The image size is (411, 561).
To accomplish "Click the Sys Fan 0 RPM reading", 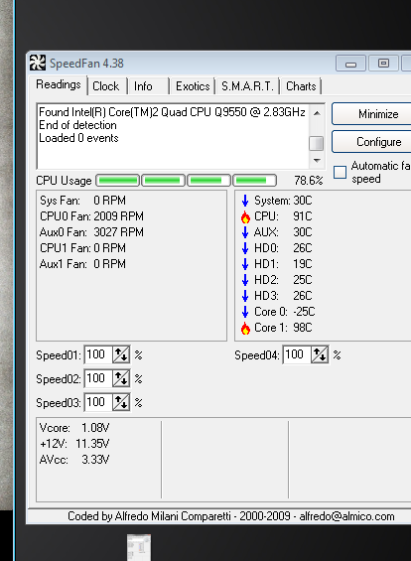I will point(82,201).
